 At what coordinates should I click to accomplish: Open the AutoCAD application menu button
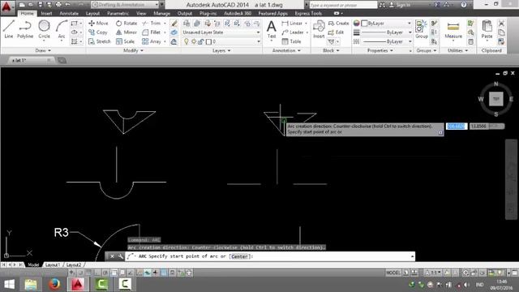pyautogui.click(x=6, y=6)
